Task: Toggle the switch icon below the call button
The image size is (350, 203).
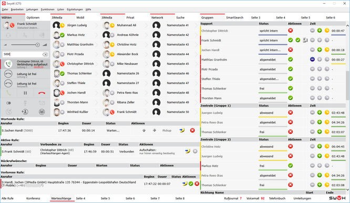Action: click(x=8, y=103)
